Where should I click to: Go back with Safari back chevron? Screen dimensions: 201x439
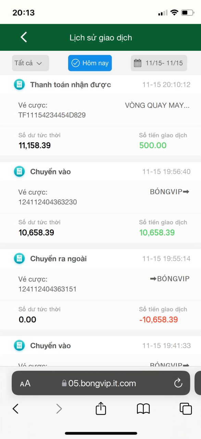point(15,408)
